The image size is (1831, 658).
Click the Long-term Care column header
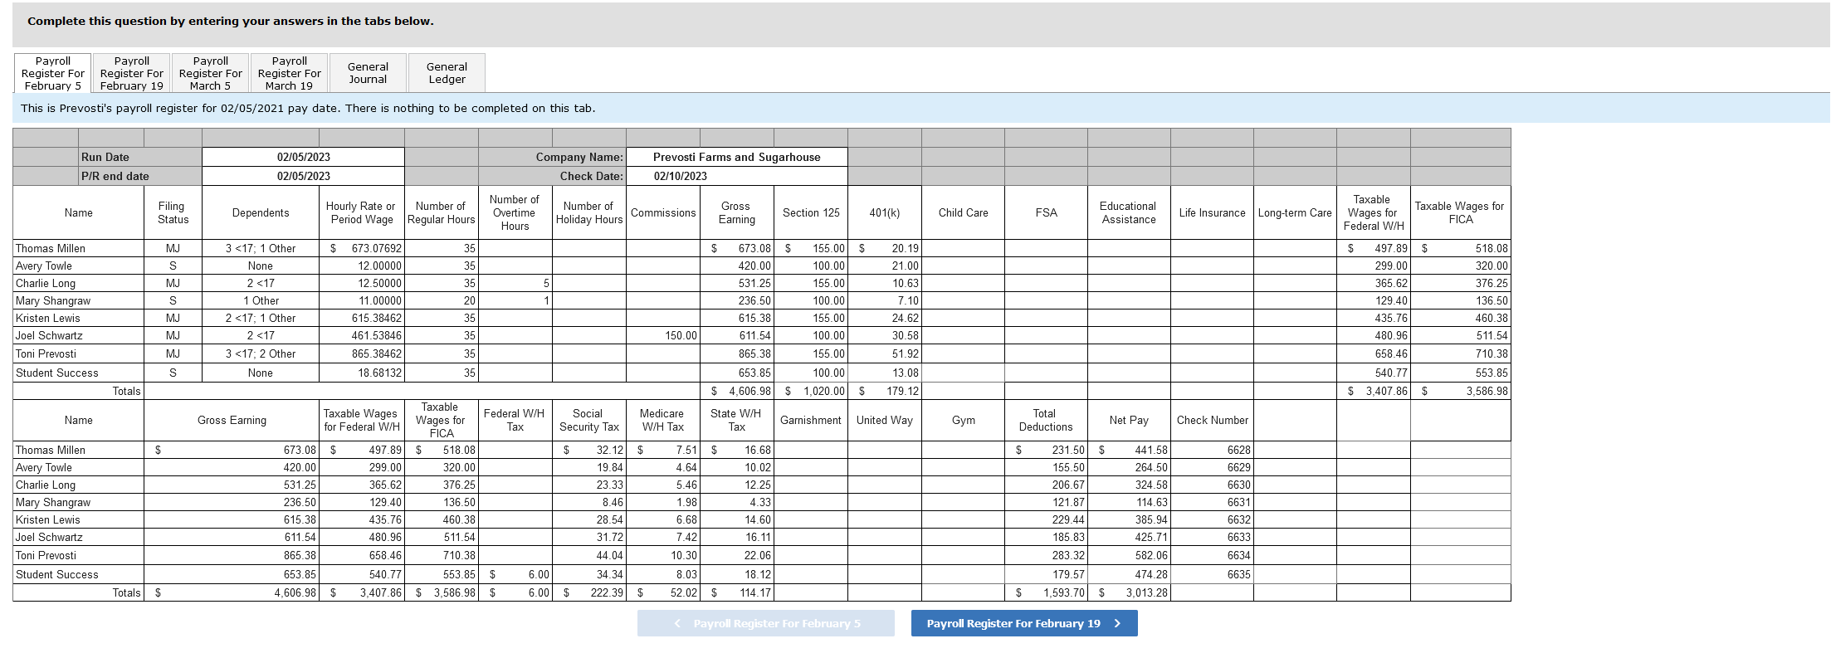pyautogui.click(x=1295, y=212)
